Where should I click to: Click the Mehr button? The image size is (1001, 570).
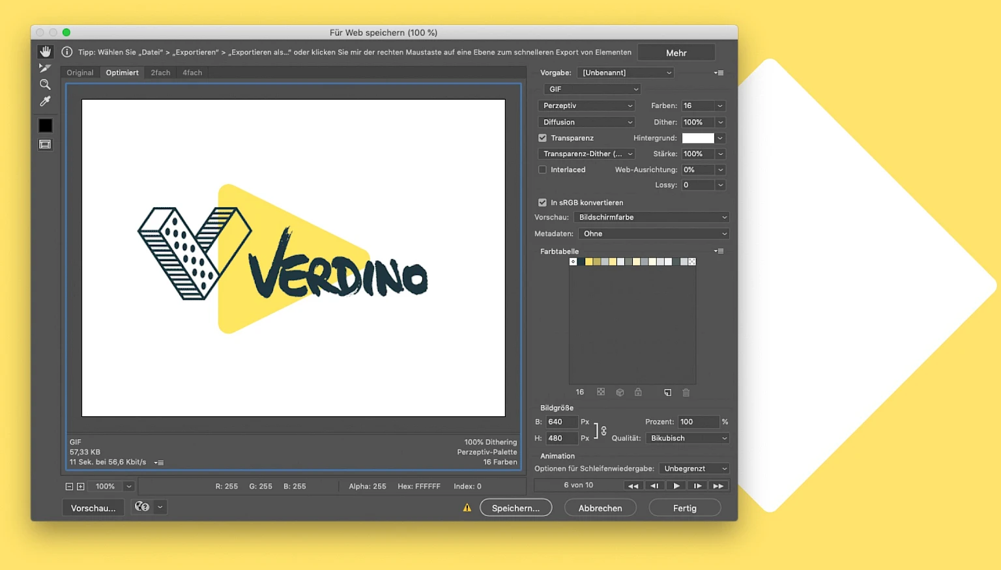676,53
